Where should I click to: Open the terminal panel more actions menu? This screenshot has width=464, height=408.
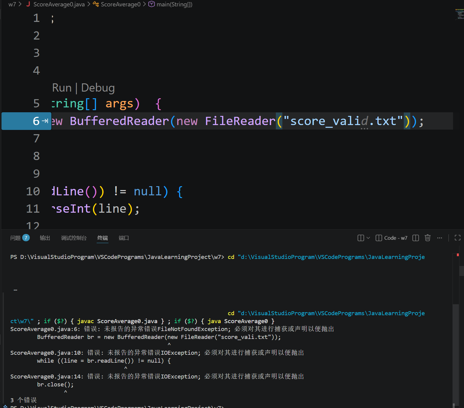(439, 238)
